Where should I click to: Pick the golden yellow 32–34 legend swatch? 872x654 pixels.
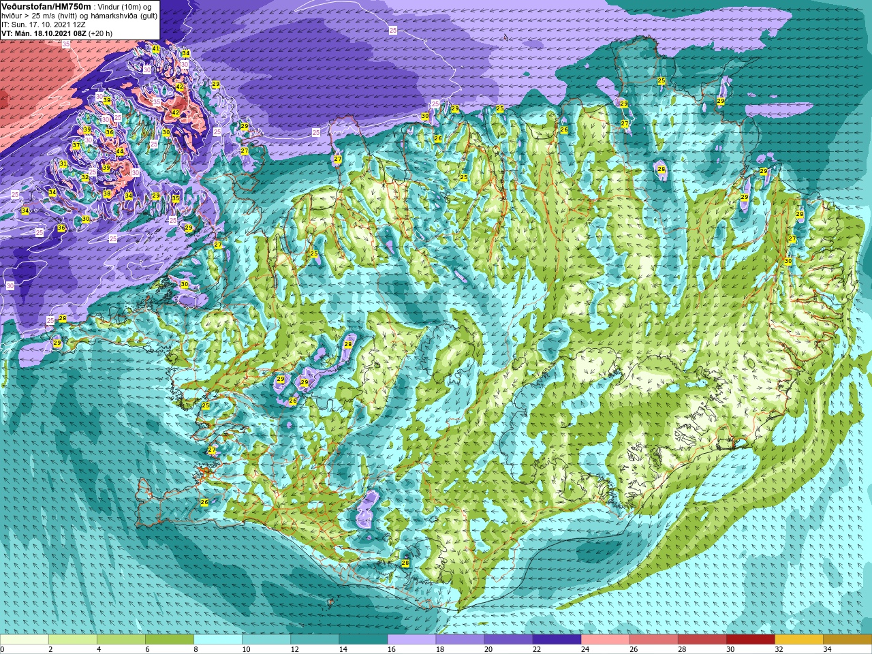tap(798, 640)
